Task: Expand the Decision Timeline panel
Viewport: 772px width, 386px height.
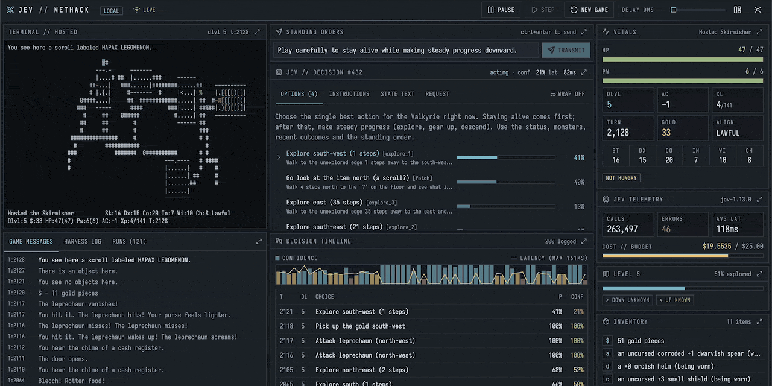Action: tap(583, 241)
